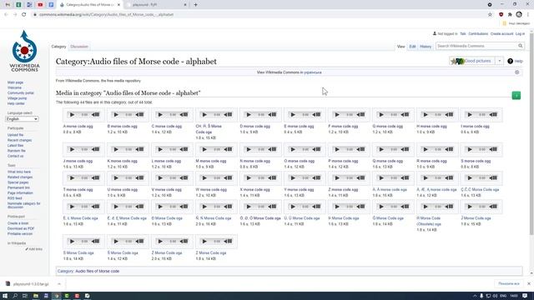Click the browser address bar

[259, 15]
